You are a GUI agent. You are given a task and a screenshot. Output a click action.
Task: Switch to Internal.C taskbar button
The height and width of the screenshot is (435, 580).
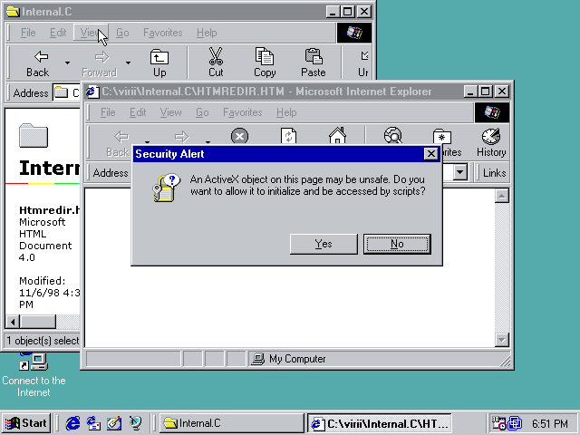click(232, 423)
